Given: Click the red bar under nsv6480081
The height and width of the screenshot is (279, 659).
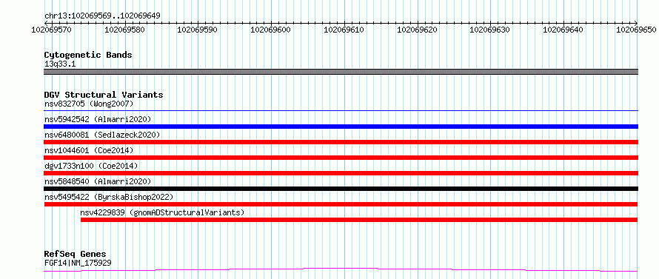Looking at the screenshot, I should (341, 142).
